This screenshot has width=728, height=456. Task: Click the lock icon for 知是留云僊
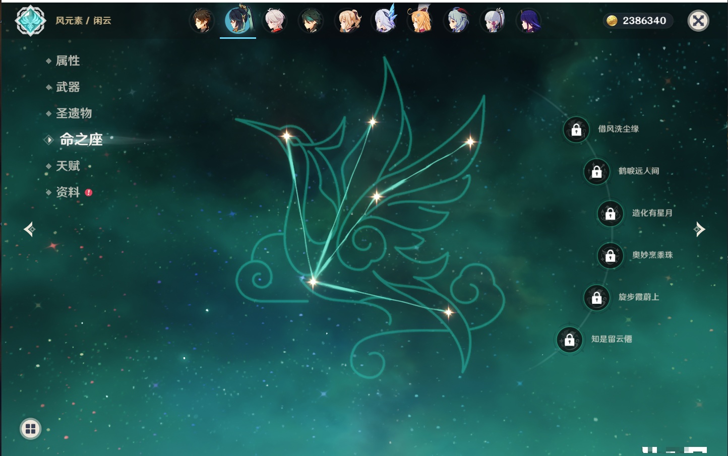click(x=569, y=340)
